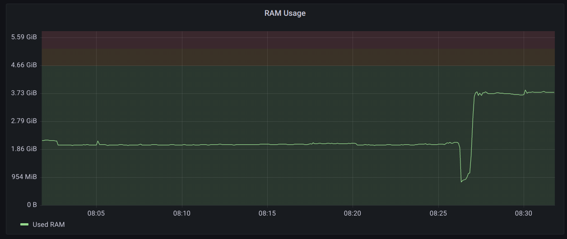Toggle the Used RAM legend series
This screenshot has height=239, width=567.
click(x=49, y=224)
